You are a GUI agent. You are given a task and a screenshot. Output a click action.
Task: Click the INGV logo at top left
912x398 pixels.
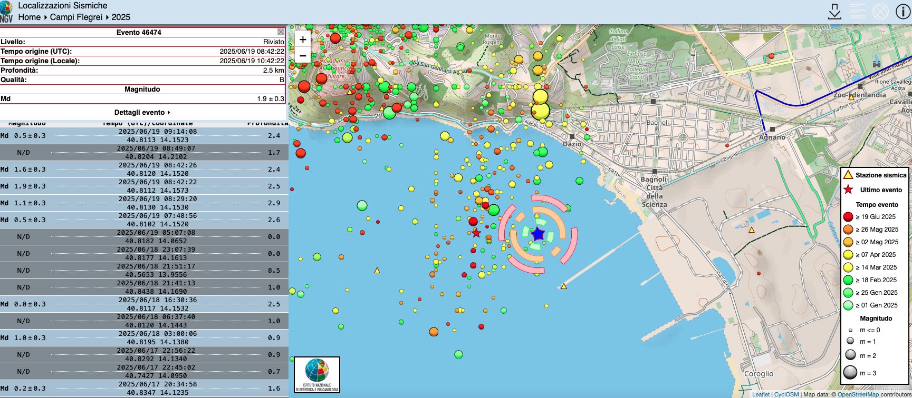6,12
